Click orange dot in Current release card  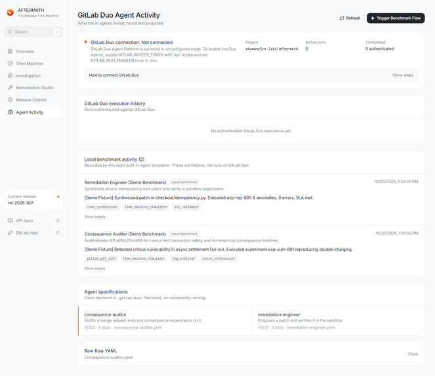coord(58,196)
